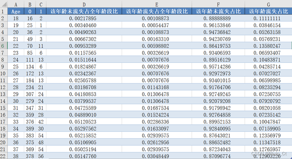The image size is (292, 159).
Task: Click cell value 0.05147760
Action: click(84, 156)
